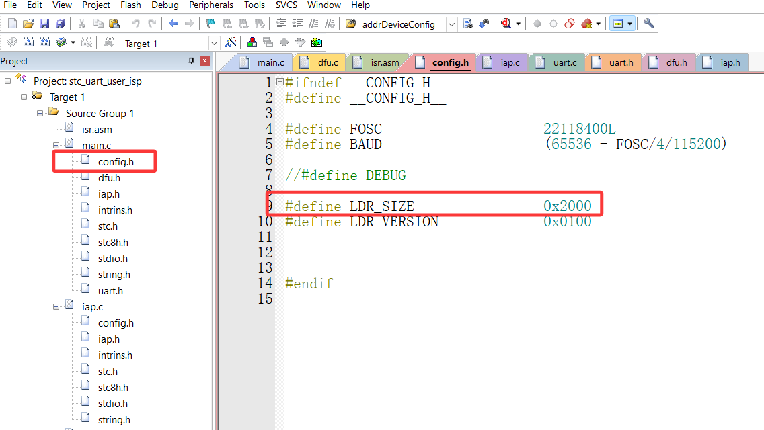Screen dimensions: 764x430
Task: Open Target Options via the magic wand icon
Action: (x=229, y=41)
